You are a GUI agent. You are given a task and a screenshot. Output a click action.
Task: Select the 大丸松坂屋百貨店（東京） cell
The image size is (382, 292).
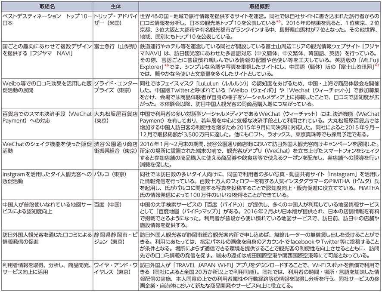(116, 124)
